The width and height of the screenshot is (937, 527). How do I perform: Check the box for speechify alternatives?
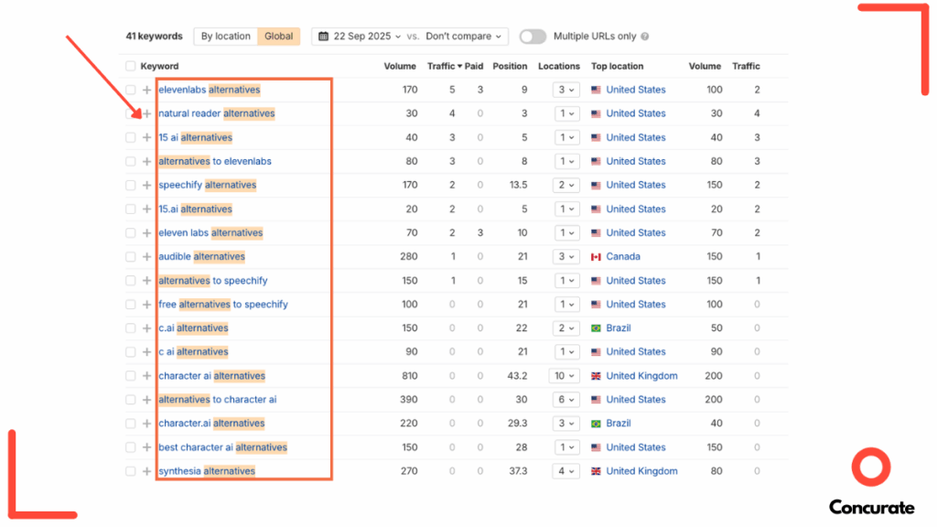click(130, 185)
